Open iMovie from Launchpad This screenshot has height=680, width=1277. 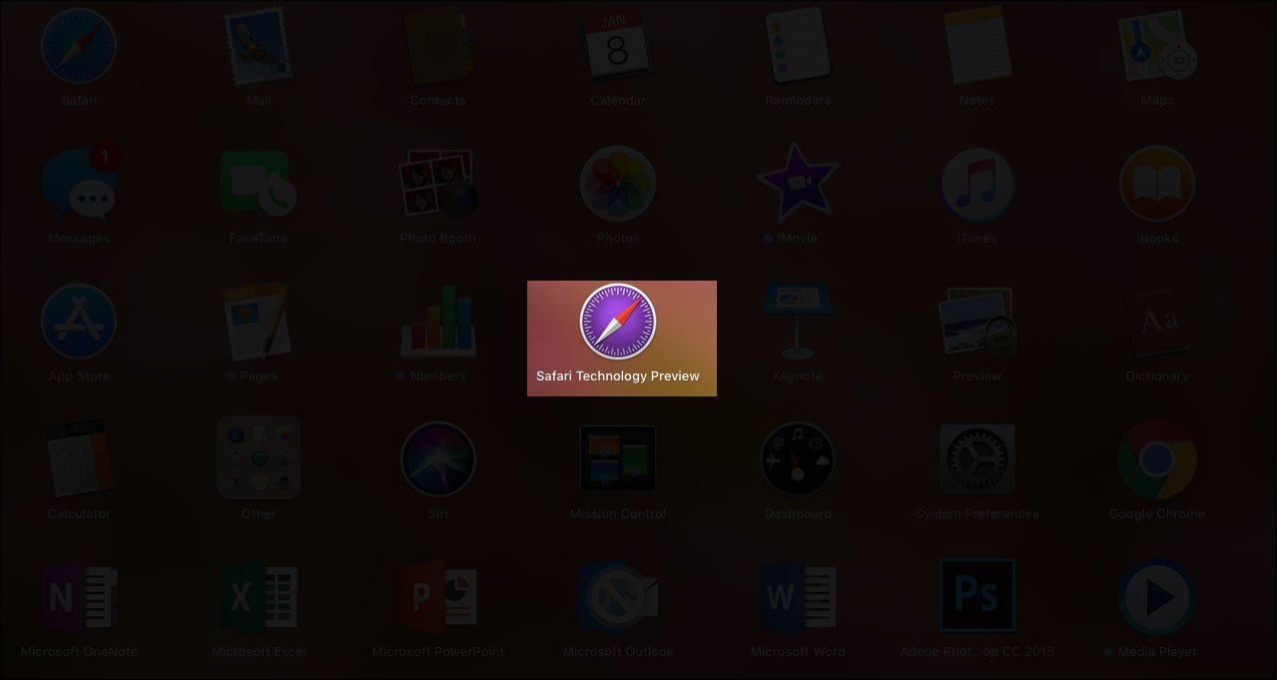(x=798, y=185)
